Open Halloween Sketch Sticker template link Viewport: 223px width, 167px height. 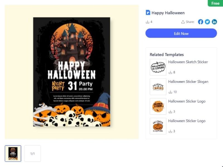(x=188, y=62)
